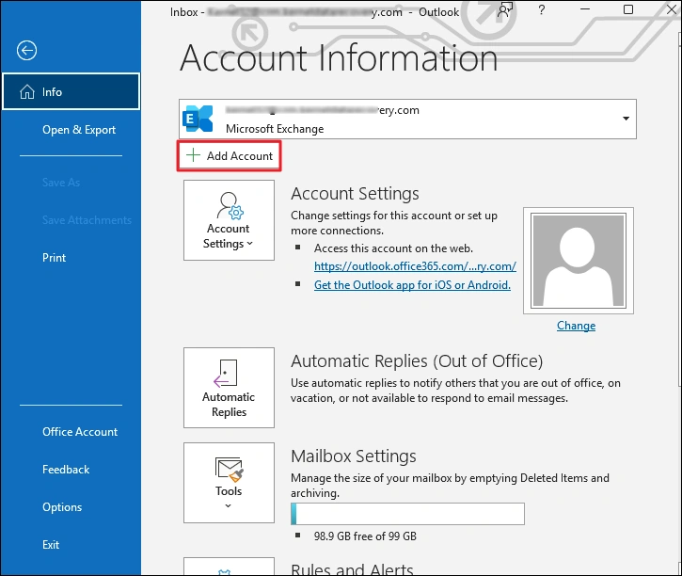Click the Microsoft Exchange account icon

[x=198, y=119]
